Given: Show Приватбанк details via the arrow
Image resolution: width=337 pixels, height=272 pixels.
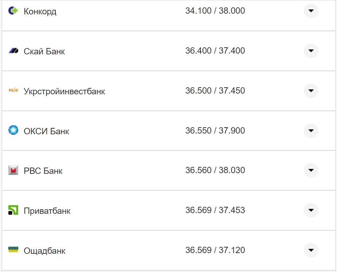Looking at the screenshot, I should pyautogui.click(x=311, y=210).
